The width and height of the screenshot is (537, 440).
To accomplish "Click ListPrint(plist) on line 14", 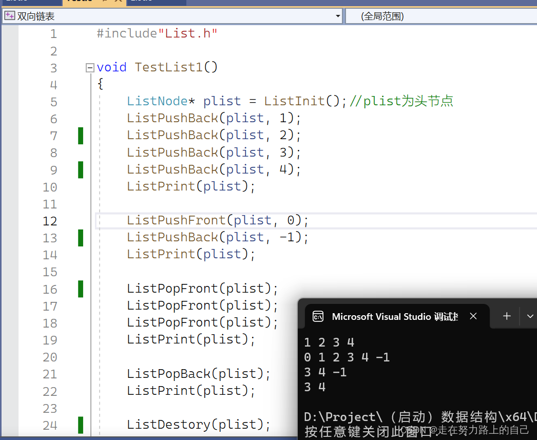I will click(191, 255).
